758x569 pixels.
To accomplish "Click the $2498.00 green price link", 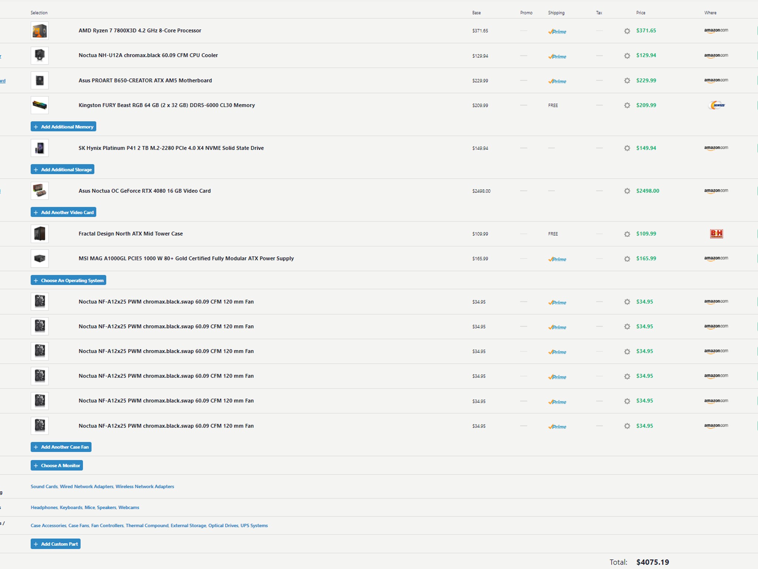I will click(647, 191).
